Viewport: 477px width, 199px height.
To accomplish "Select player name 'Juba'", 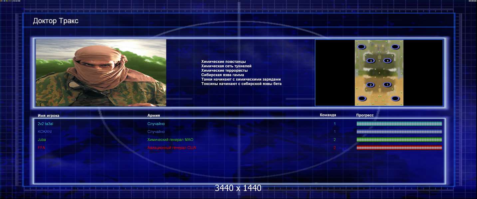I will click(x=42, y=140).
